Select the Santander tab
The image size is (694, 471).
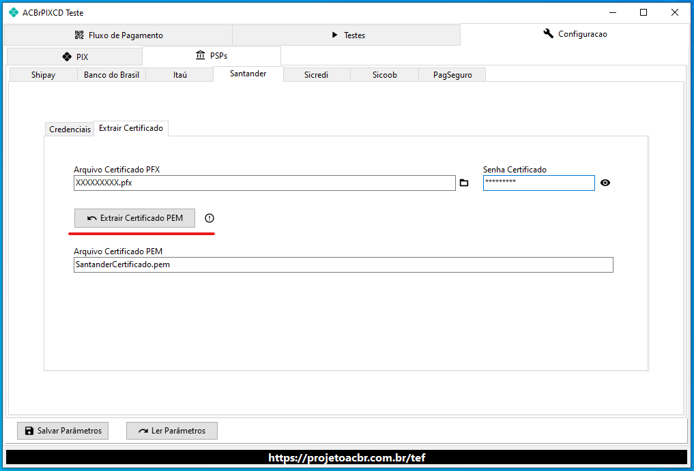tap(248, 74)
